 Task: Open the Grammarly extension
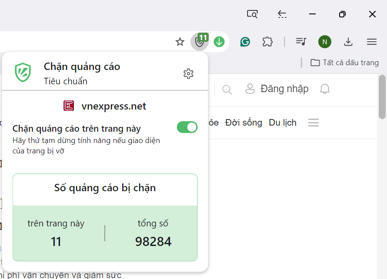pos(245,42)
